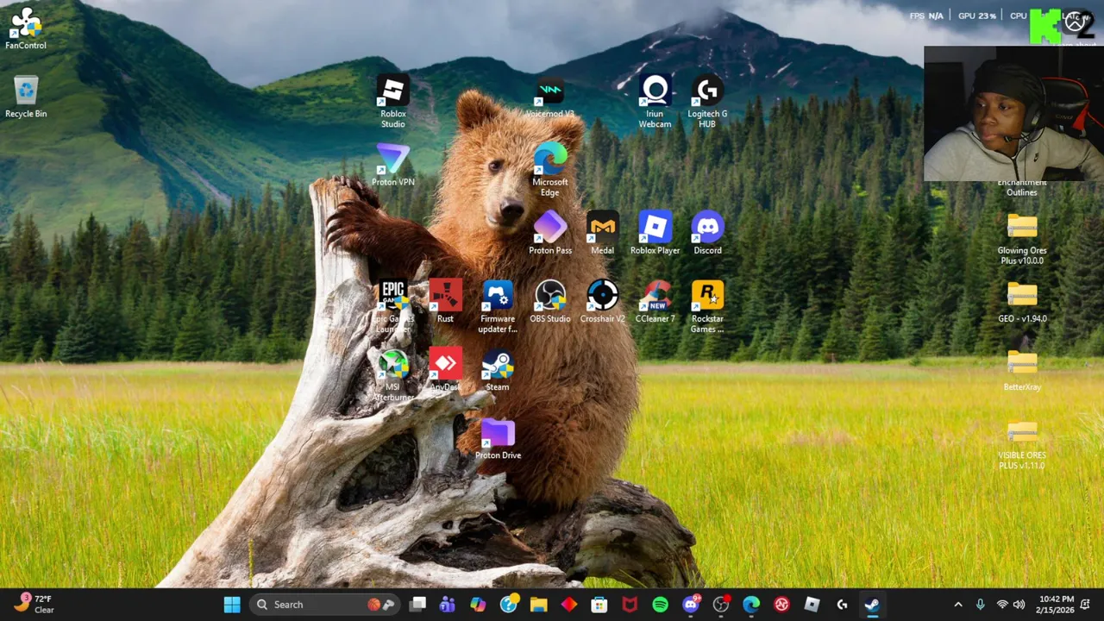Select the Crosshair V2 desktop icon
1104x621 pixels.
pyautogui.click(x=602, y=301)
